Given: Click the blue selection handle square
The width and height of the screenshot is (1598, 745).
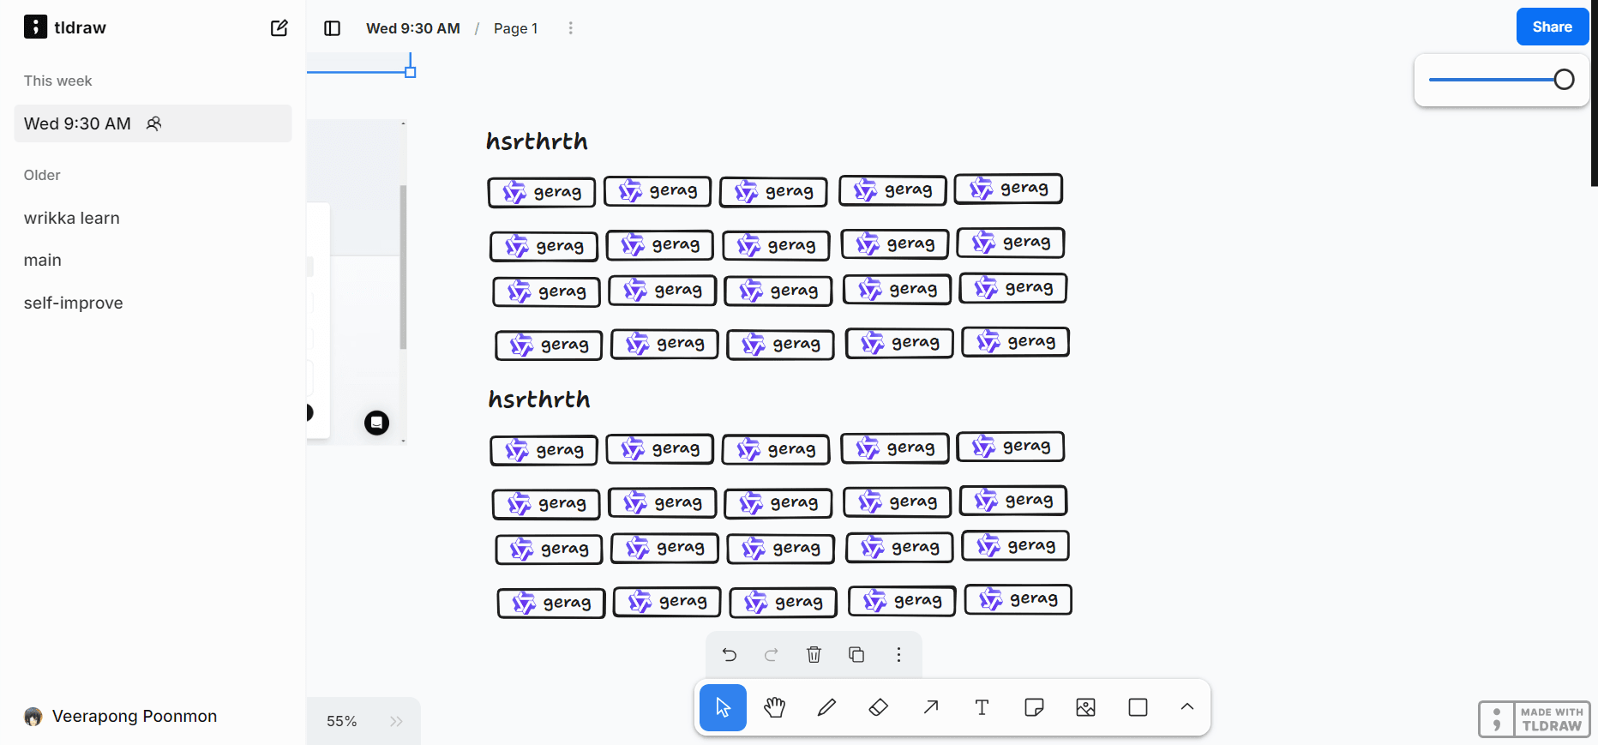Looking at the screenshot, I should pyautogui.click(x=411, y=72).
